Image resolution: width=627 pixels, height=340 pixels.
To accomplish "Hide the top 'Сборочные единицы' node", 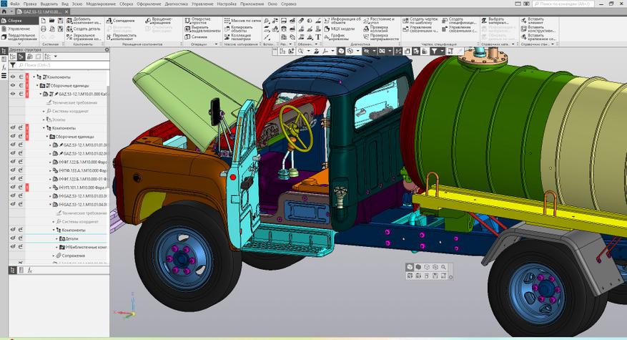I will [x=12, y=85].
